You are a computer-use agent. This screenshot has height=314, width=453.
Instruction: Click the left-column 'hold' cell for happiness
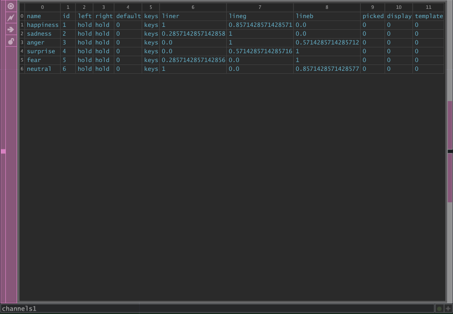(x=85, y=25)
